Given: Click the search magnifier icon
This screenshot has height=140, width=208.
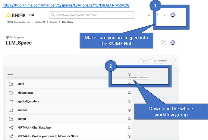Looking at the screenshot, I should point(53,15).
